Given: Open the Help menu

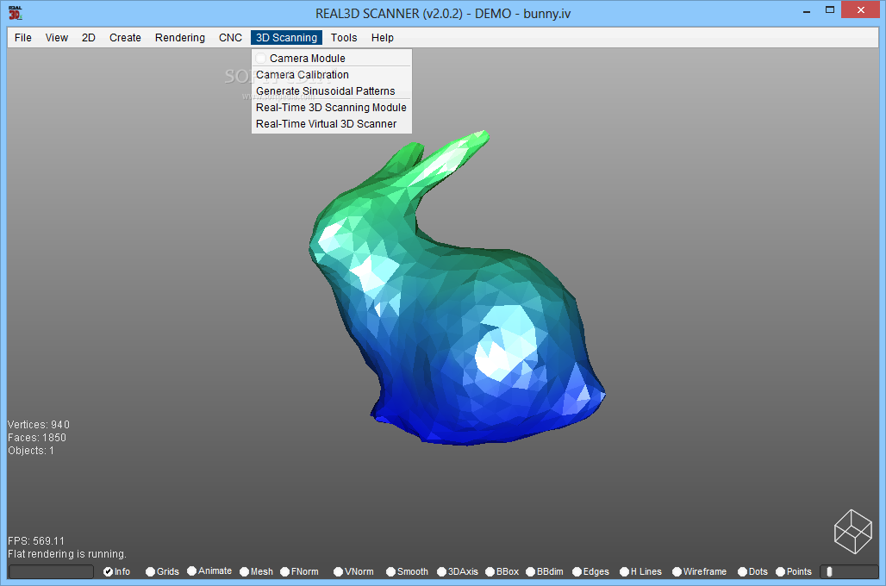Looking at the screenshot, I should point(382,38).
